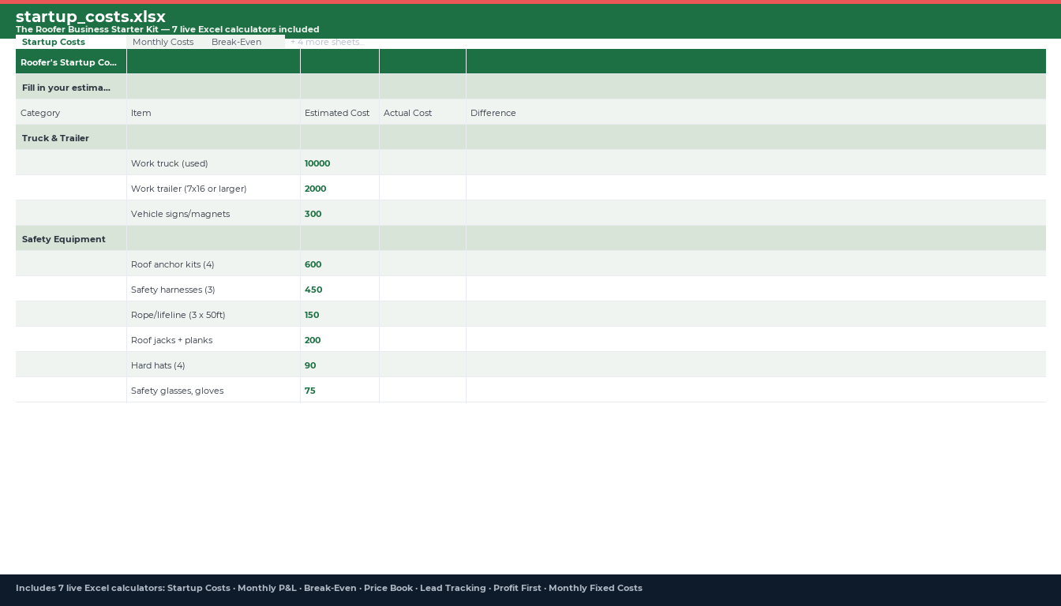Select the 'Safety harnesses (3)' cell
The height and width of the screenshot is (606, 1061).
coord(213,289)
